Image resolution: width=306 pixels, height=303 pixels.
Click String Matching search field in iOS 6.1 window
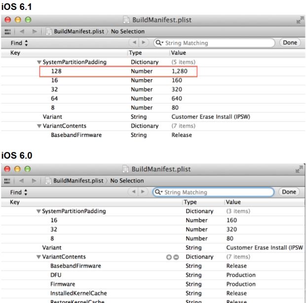click(214, 43)
